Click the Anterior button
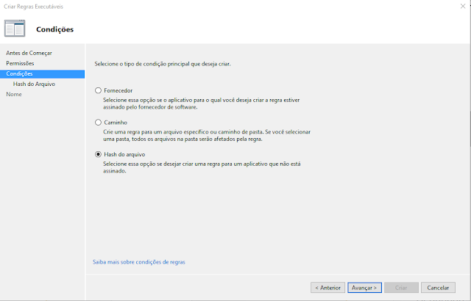 (327, 288)
